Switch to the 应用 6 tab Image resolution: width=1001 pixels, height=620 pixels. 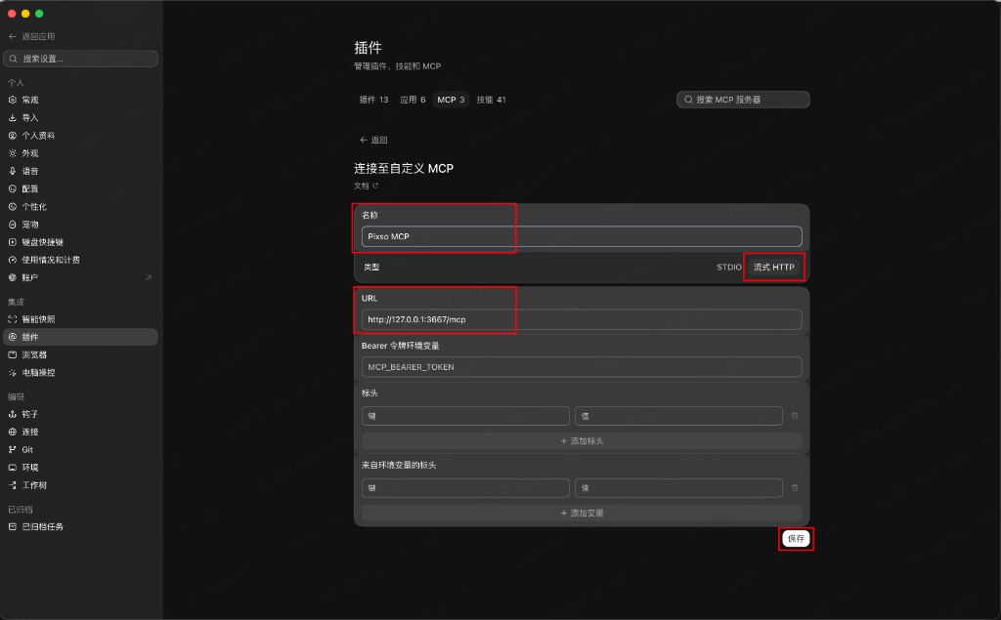[413, 100]
